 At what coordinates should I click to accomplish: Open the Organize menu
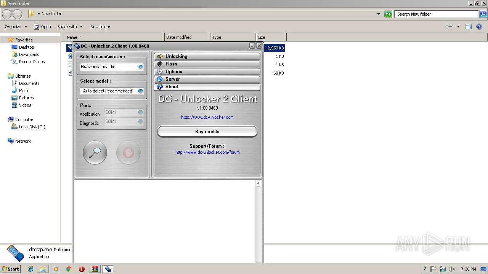click(16, 27)
